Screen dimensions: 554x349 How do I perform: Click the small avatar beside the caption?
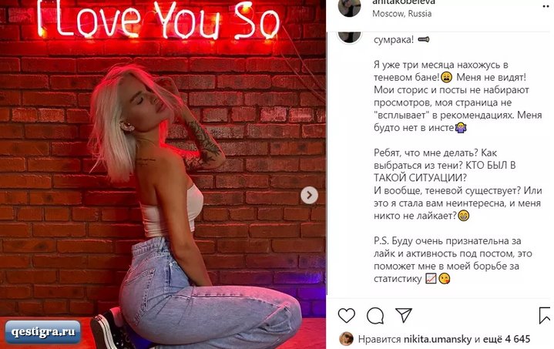click(350, 36)
